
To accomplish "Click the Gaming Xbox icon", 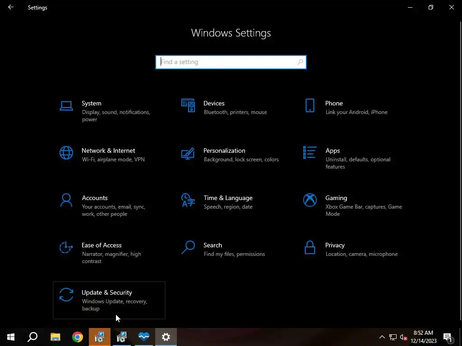I will pyautogui.click(x=310, y=200).
